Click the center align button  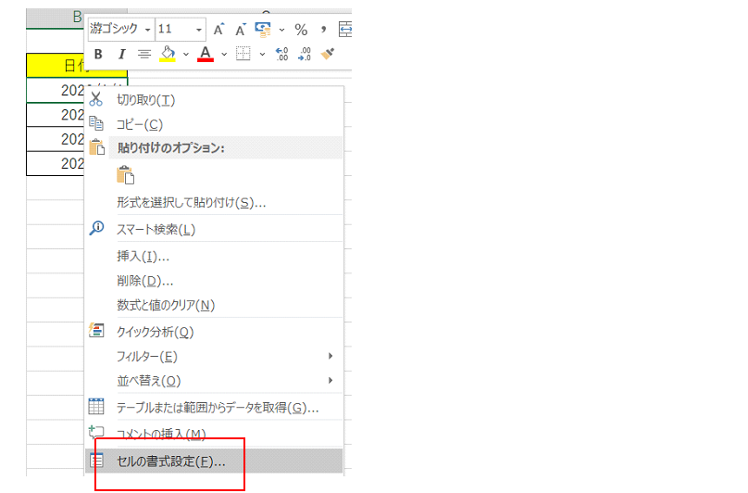pyautogui.click(x=144, y=55)
